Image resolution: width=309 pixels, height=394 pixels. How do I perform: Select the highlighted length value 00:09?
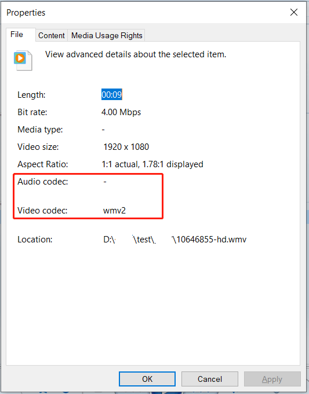[111, 94]
